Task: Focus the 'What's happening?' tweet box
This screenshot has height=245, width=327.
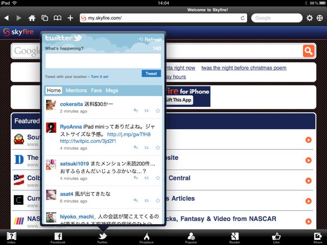Action: click(103, 61)
